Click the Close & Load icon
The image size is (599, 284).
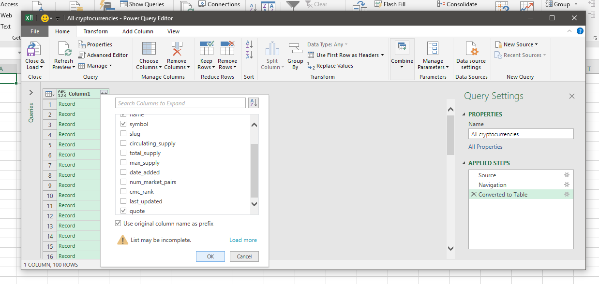tap(34, 49)
